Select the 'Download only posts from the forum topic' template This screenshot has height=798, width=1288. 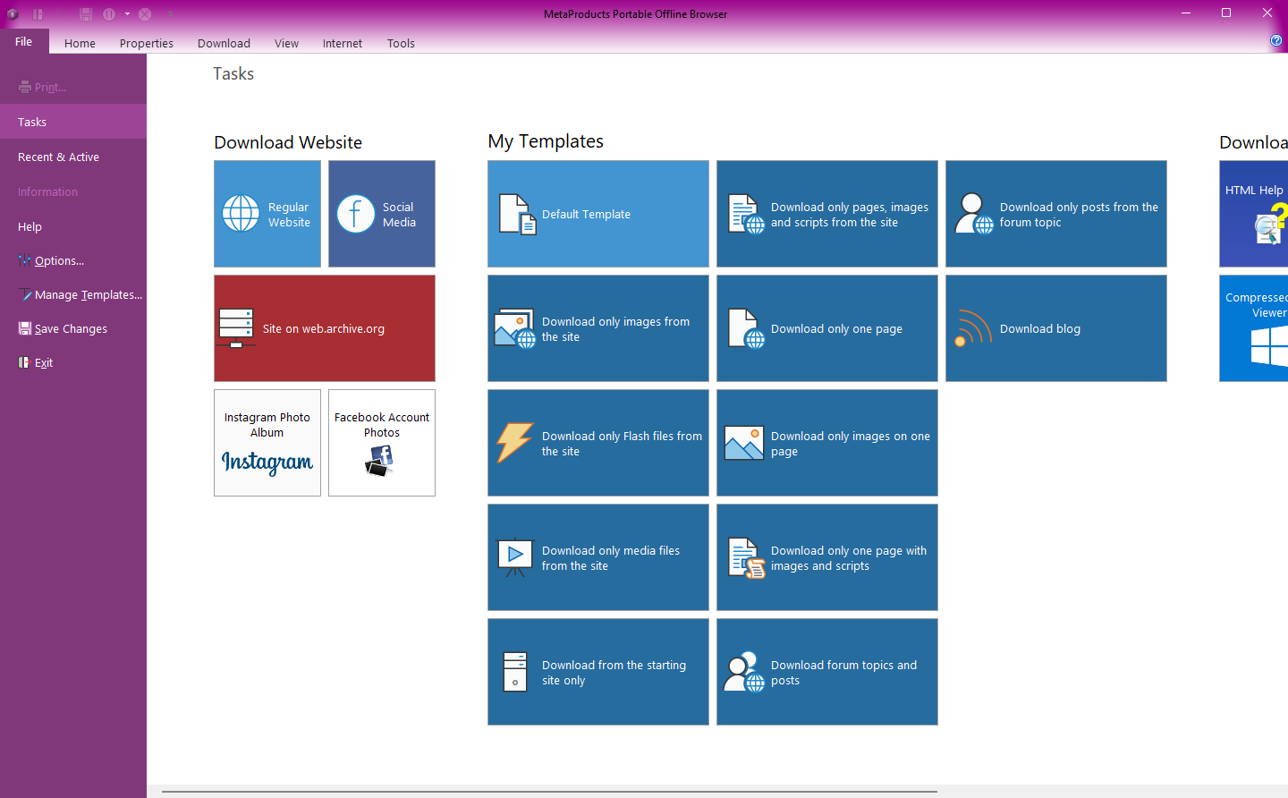tap(1056, 214)
